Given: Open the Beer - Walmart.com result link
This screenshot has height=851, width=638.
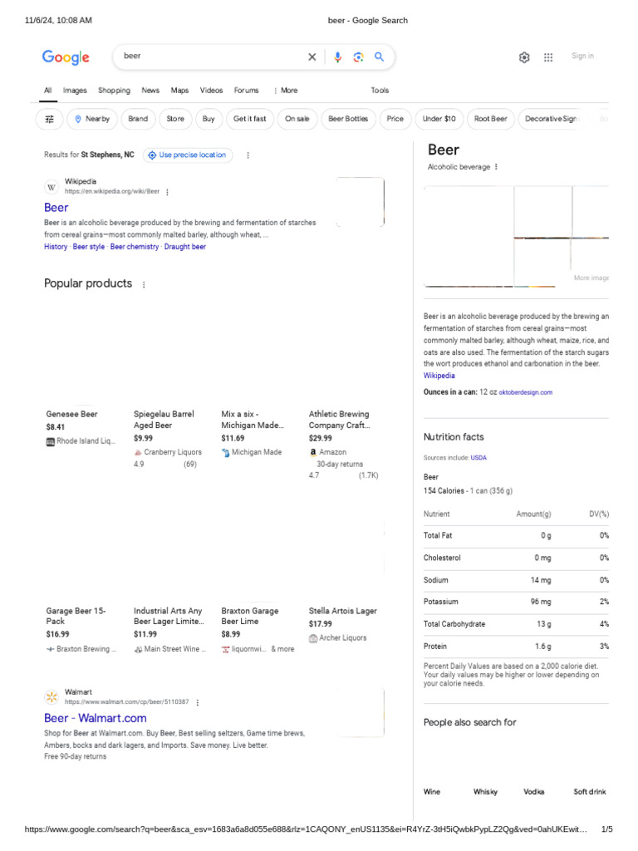Looking at the screenshot, I should click(95, 718).
